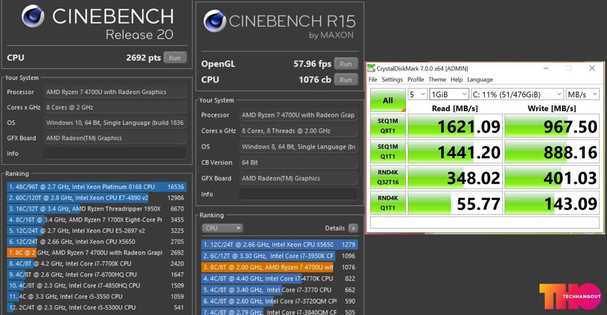Click the 143.09 random write result
Viewport: 607px width, 315px height.
(x=552, y=202)
